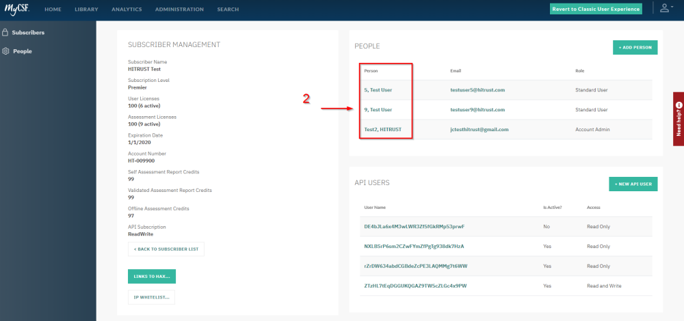Open API user NXLBSrP6sm2CZwFYmZfPgTg938dk7HzA
Viewport: 684px width, 321px height.
414,246
